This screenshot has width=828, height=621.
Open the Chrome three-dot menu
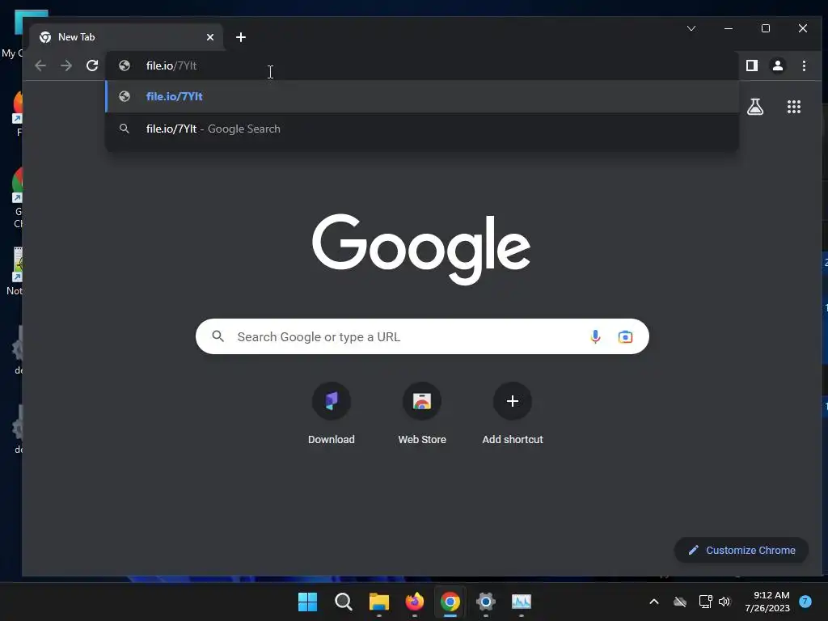pos(804,65)
